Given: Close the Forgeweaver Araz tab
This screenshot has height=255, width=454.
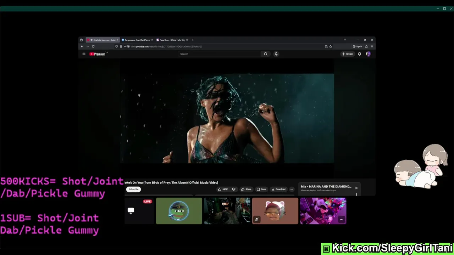Looking at the screenshot, I should (x=152, y=40).
